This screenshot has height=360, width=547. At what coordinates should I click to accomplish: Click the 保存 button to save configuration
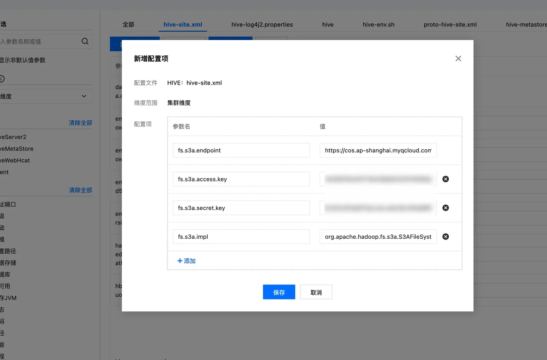click(279, 292)
